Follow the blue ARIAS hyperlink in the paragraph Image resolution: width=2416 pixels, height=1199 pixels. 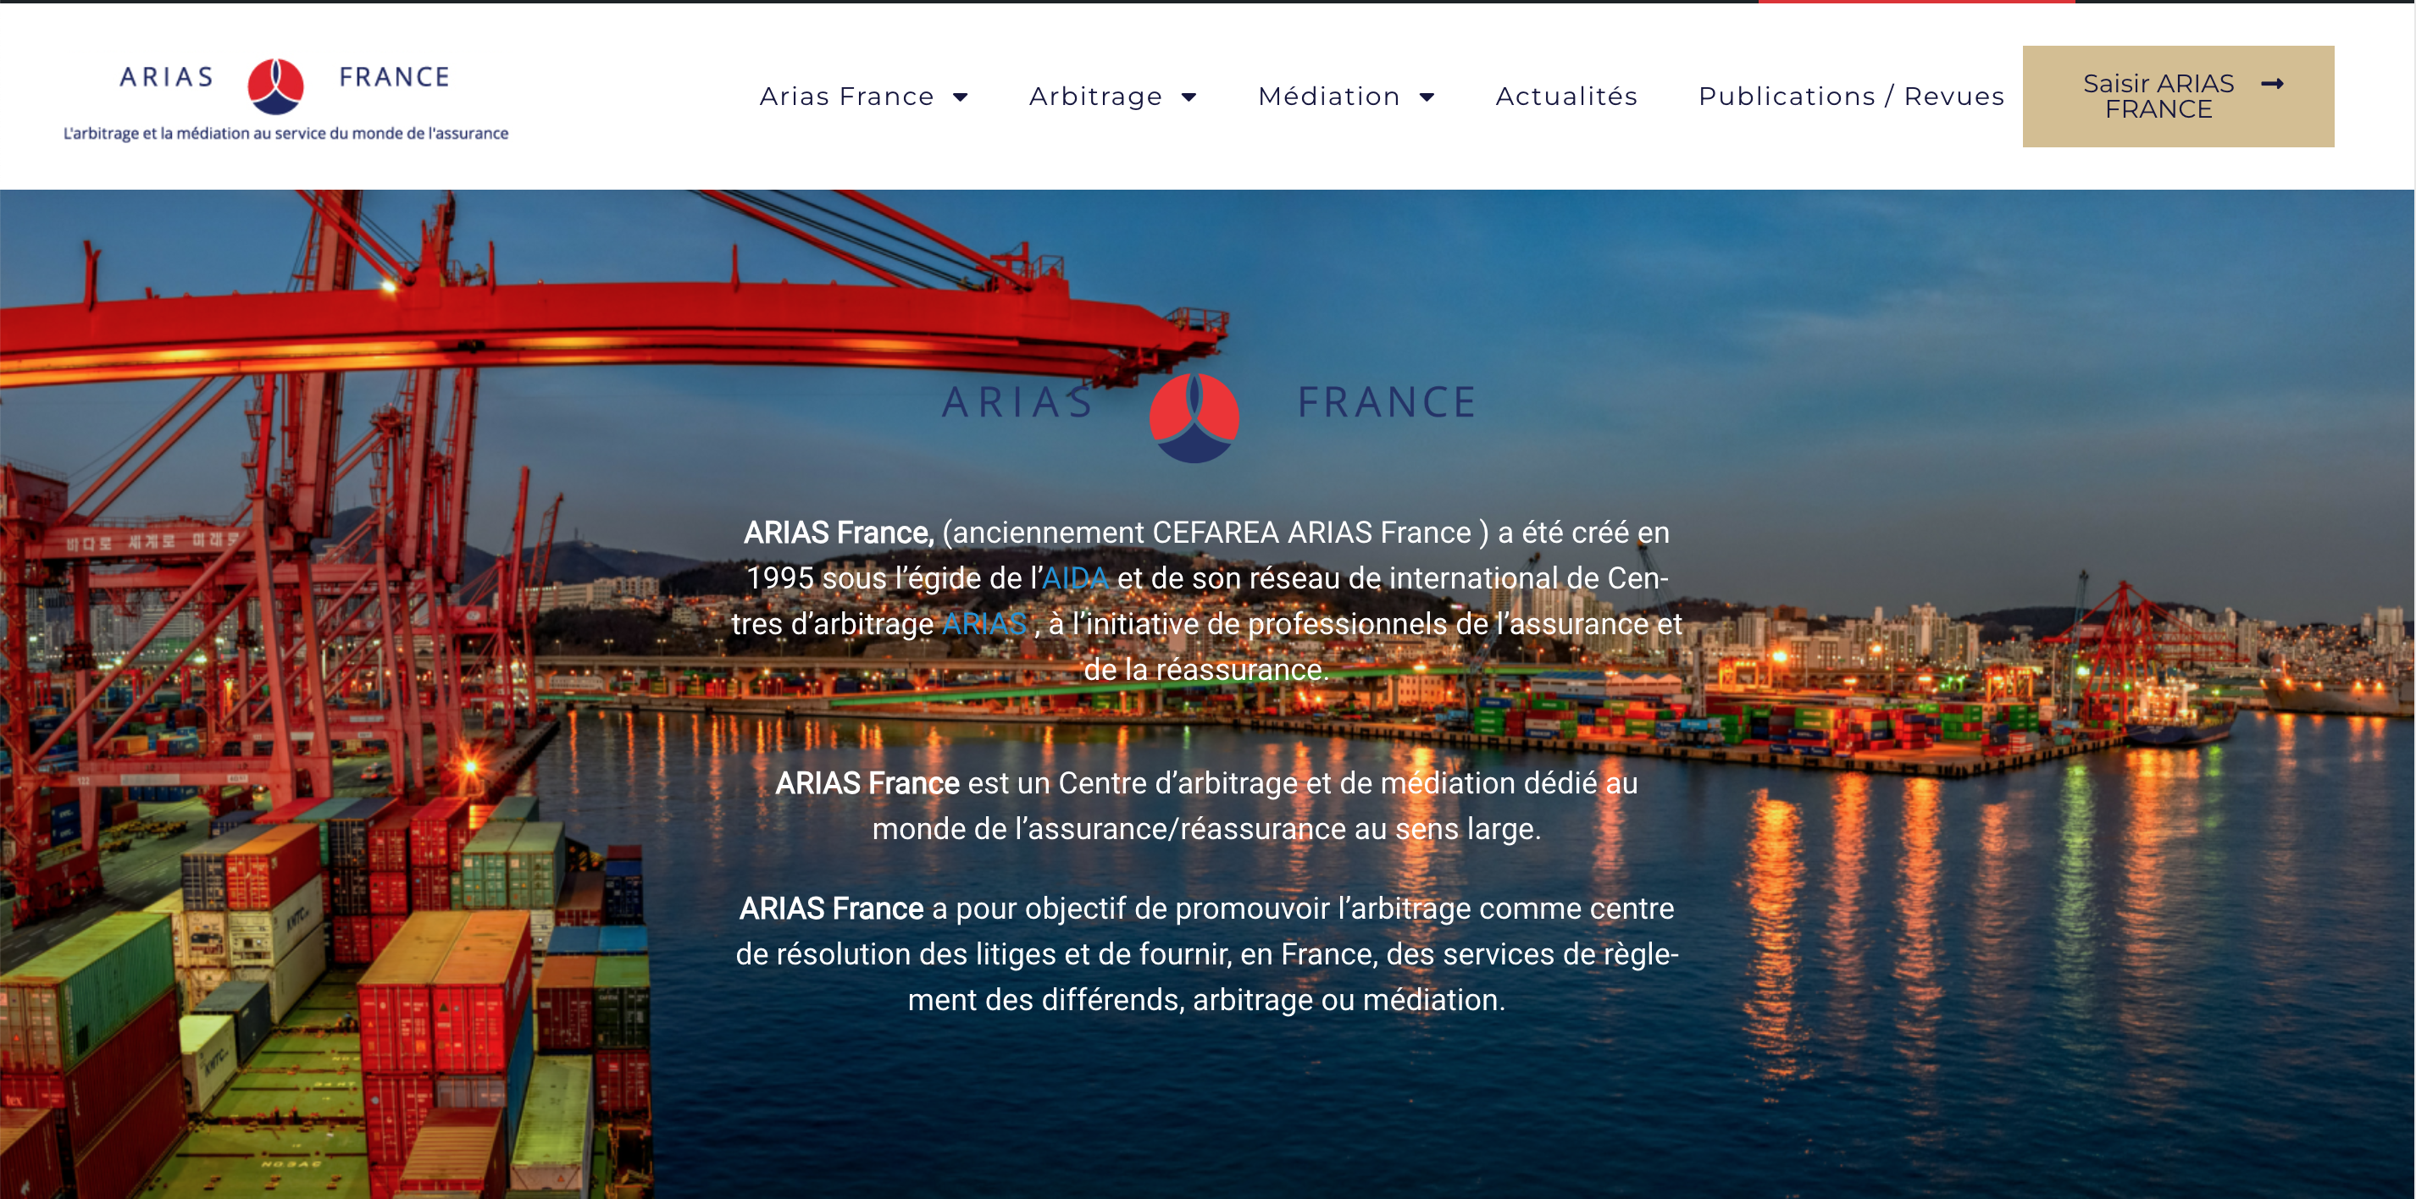point(984,623)
